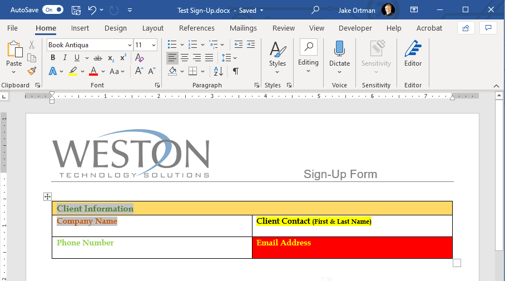Click the Bullets list icon

(x=172, y=45)
